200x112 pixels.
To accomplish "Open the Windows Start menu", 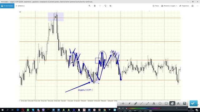I will [2, 110].
